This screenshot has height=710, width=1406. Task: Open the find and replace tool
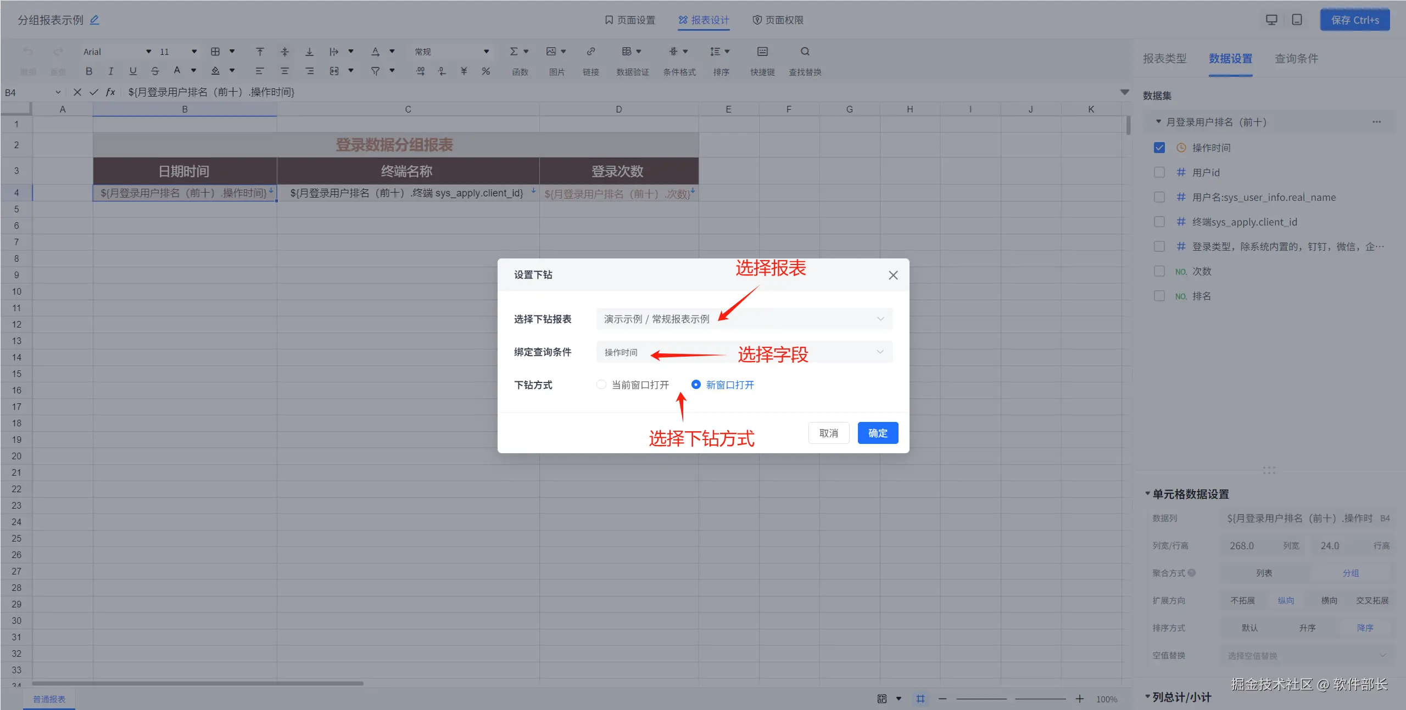[805, 52]
